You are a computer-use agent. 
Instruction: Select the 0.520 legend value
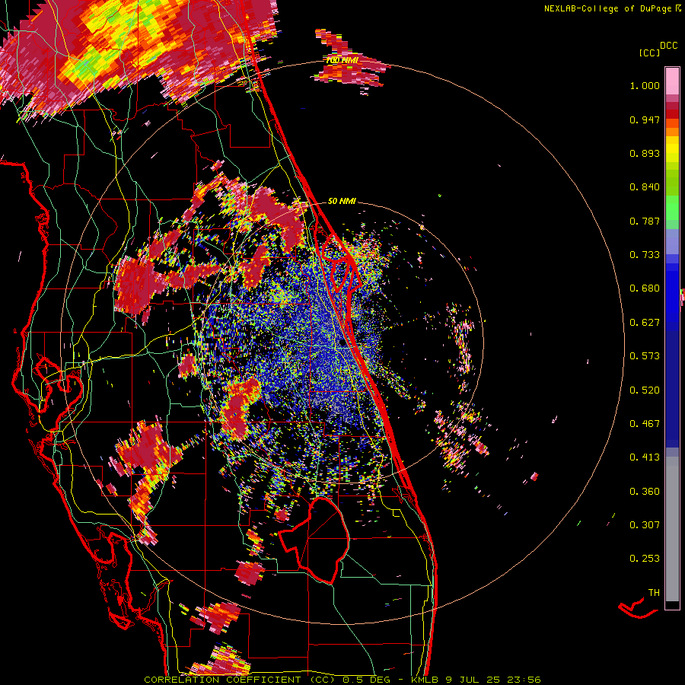(645, 390)
